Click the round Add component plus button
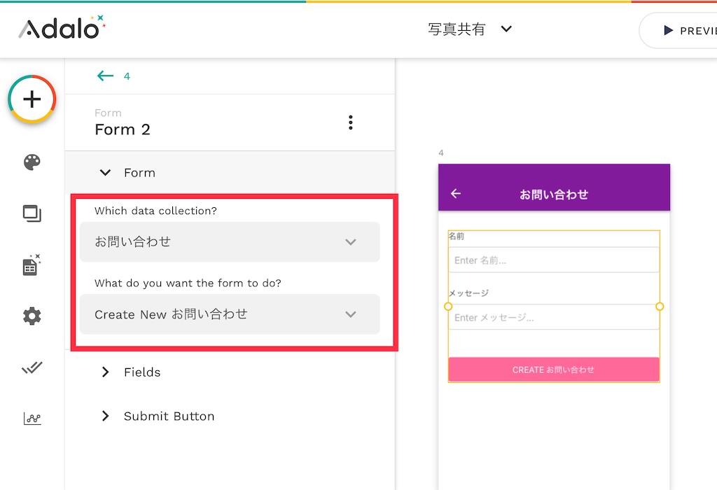Image resolution: width=717 pixels, height=490 pixels. [32, 99]
